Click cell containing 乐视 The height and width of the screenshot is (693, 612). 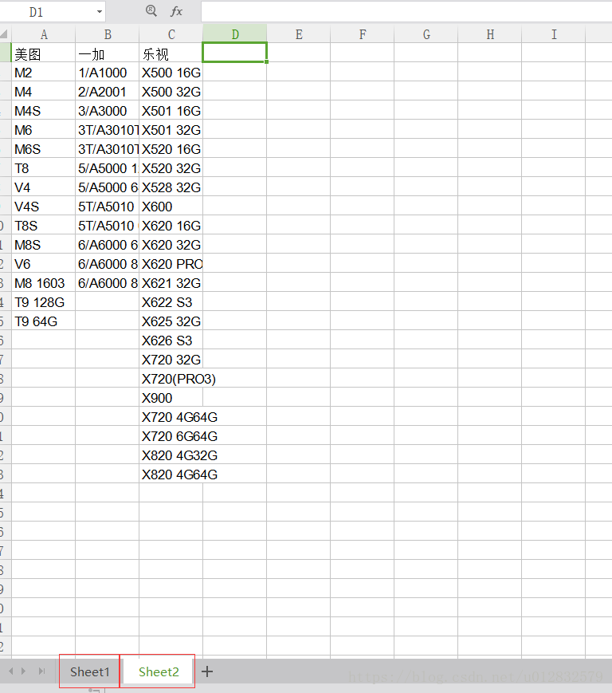click(171, 53)
